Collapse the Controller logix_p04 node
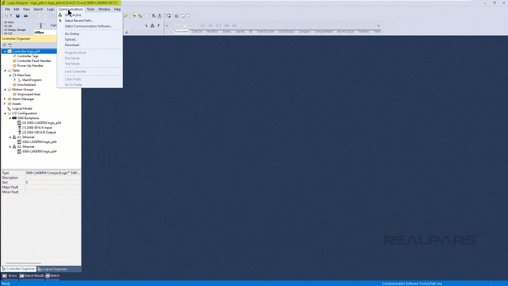The image size is (508, 286). (5, 51)
